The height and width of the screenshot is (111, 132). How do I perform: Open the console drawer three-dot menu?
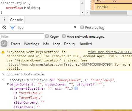[4, 20]
